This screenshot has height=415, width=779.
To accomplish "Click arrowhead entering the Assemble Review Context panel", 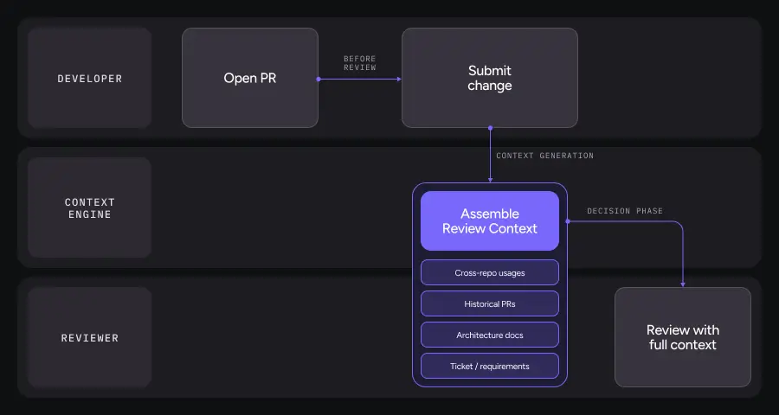I will (490, 179).
